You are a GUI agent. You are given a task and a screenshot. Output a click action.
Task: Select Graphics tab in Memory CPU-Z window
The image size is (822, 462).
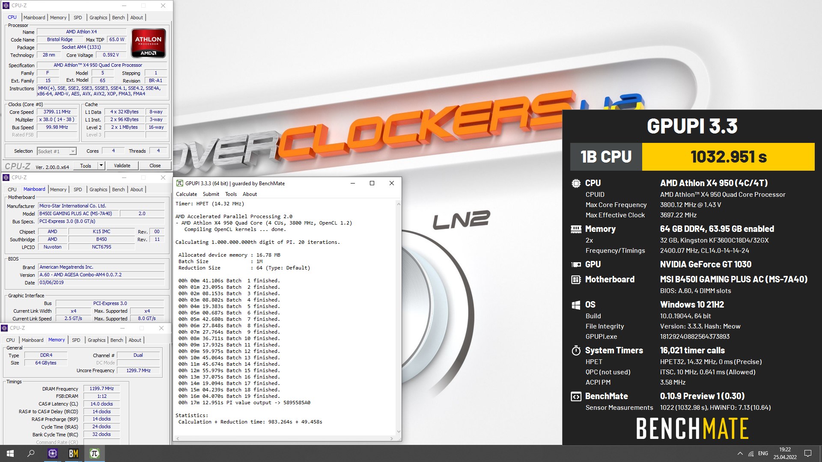(97, 340)
